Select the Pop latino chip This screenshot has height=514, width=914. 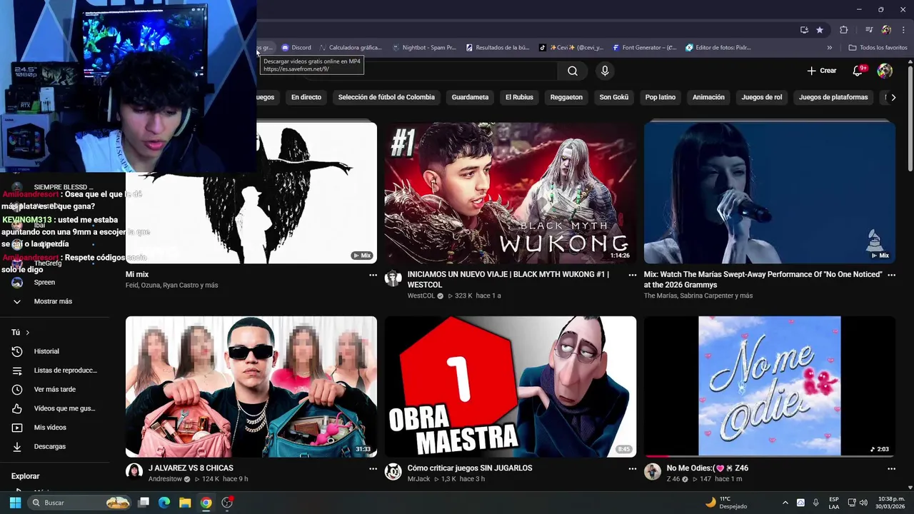[x=661, y=97]
